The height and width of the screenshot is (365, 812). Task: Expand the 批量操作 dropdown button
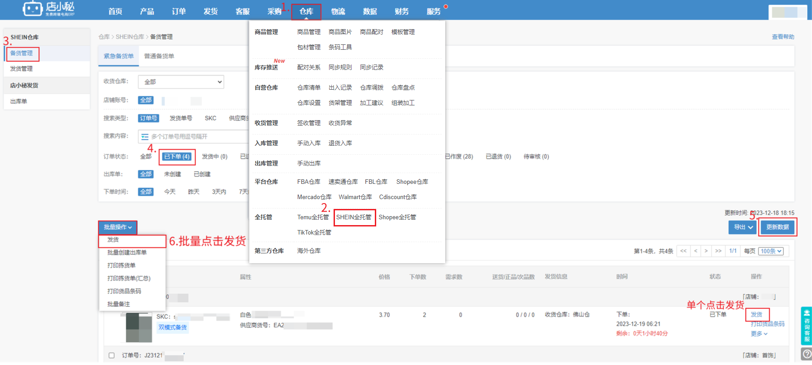(x=118, y=227)
